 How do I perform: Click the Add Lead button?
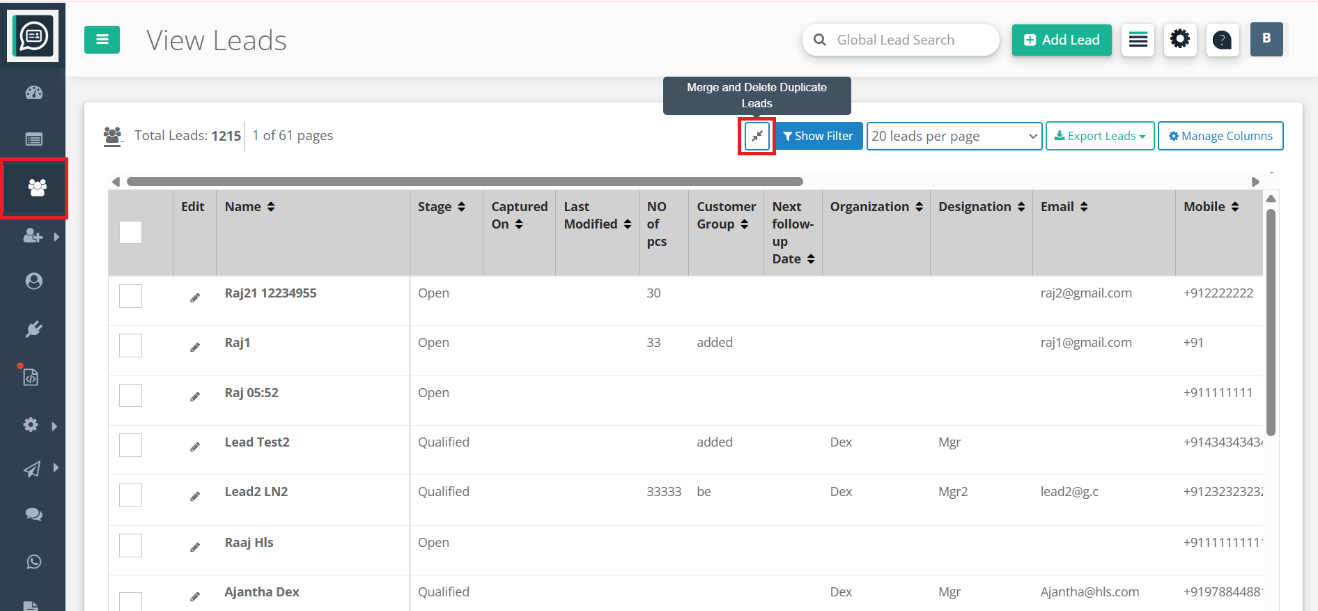point(1061,40)
